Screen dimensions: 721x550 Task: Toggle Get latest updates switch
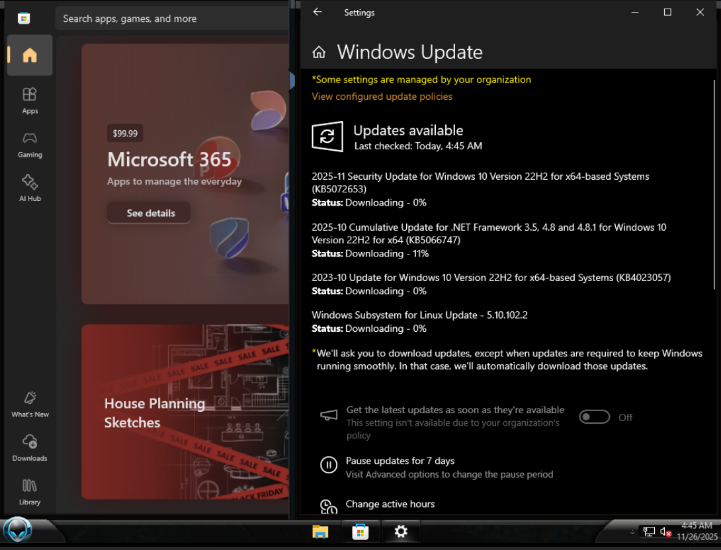tap(594, 417)
